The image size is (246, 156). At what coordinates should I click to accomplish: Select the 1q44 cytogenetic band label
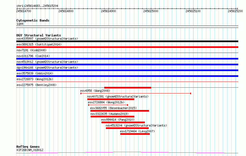20,24
